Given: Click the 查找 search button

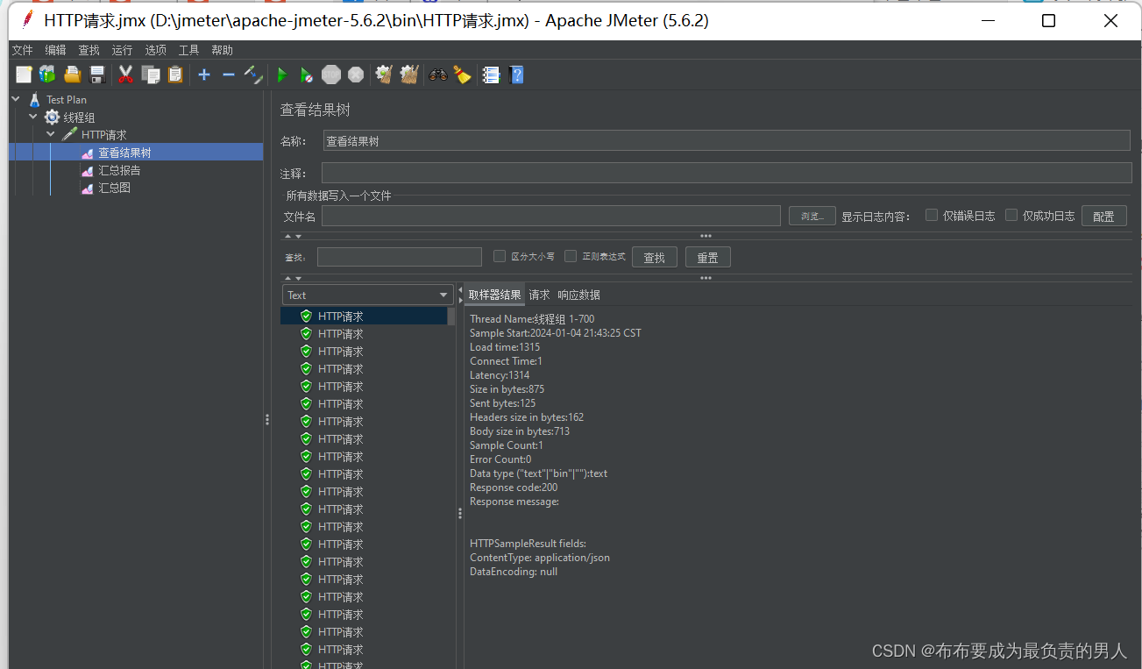Looking at the screenshot, I should pos(655,257).
